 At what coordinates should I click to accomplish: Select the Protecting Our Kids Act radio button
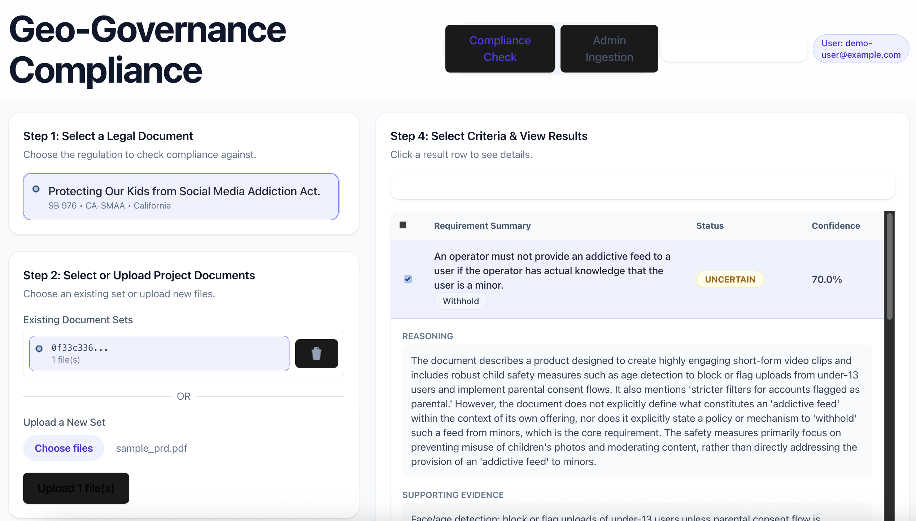[36, 189]
